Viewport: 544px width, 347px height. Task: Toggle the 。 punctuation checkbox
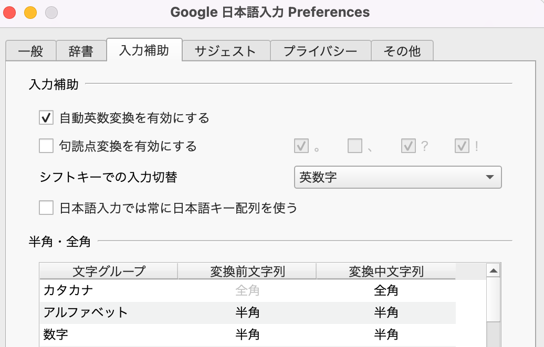[301, 146]
